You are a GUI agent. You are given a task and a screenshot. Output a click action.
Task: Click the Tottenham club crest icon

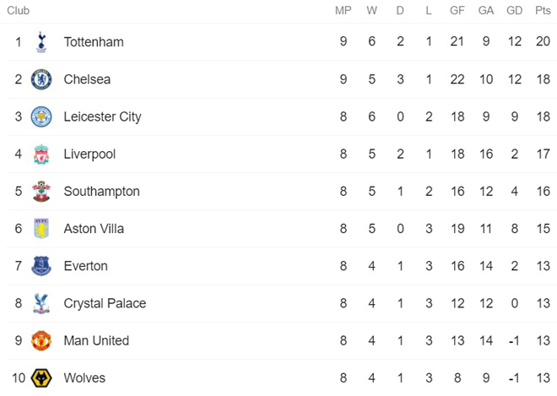(41, 42)
